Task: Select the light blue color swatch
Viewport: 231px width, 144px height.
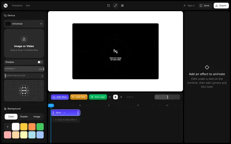Action: 40,135
